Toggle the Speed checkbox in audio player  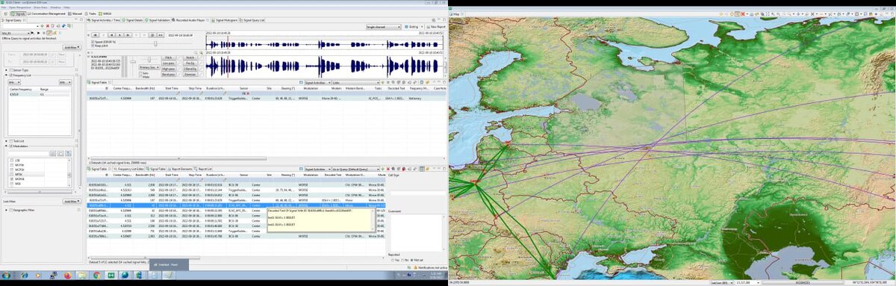coord(92,42)
